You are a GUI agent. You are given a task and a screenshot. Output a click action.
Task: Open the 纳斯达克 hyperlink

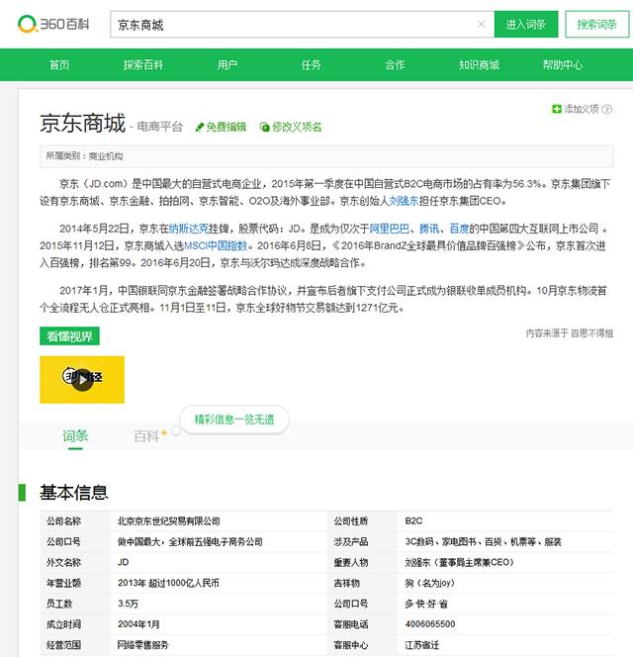click(189, 229)
